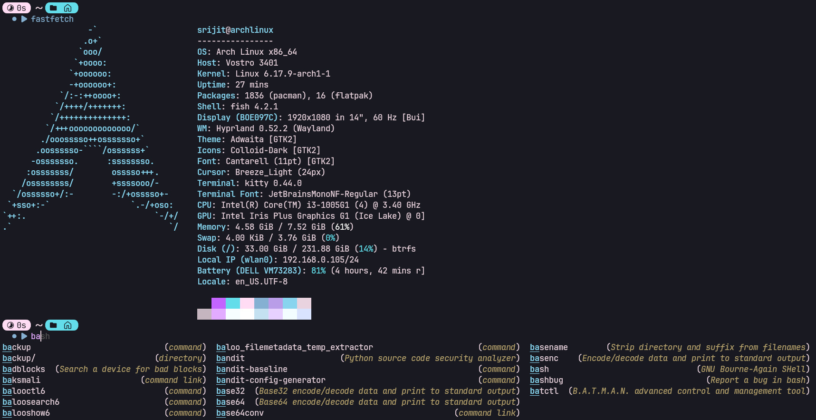The image size is (816, 420).
Task: Select the 'basename' completion
Action: click(670, 347)
